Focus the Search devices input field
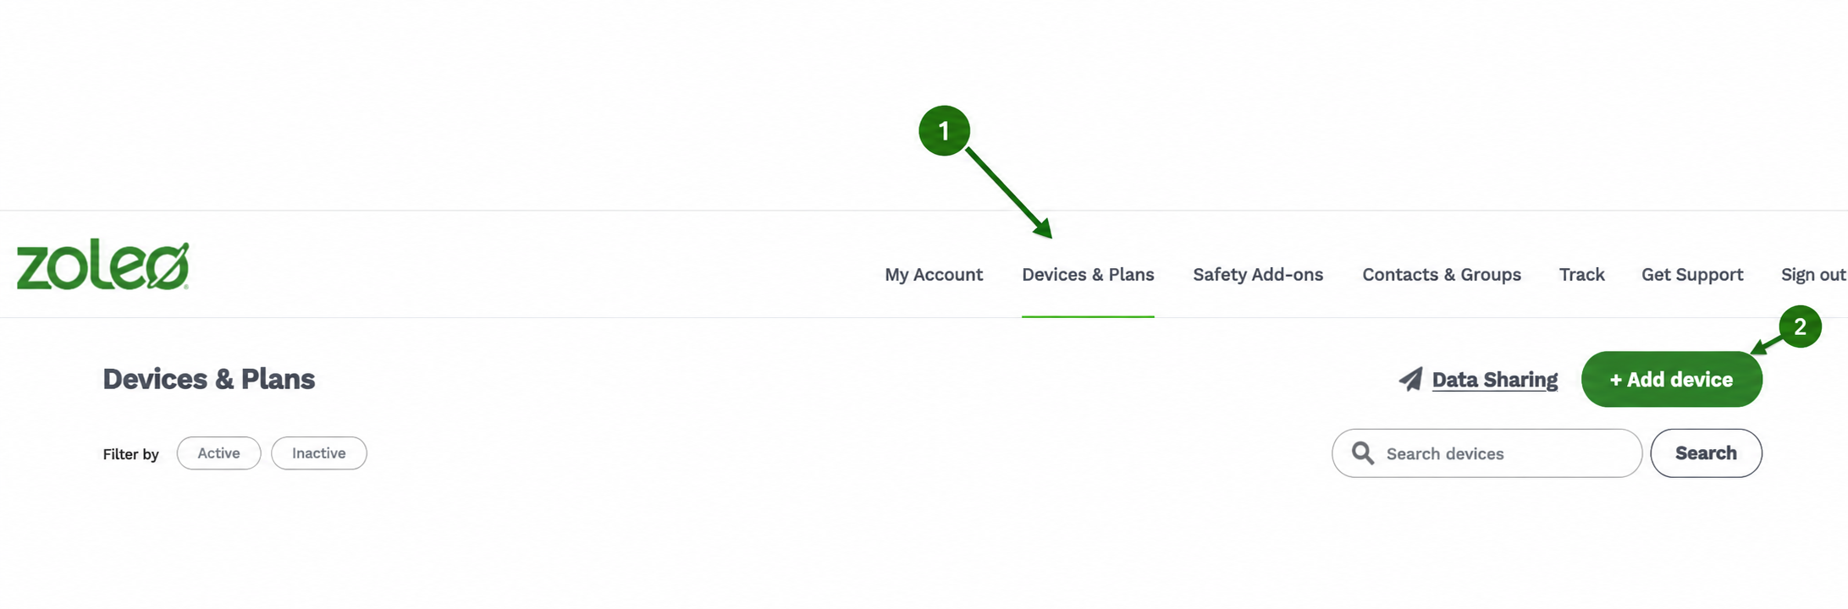The image size is (1848, 609). (x=1487, y=453)
